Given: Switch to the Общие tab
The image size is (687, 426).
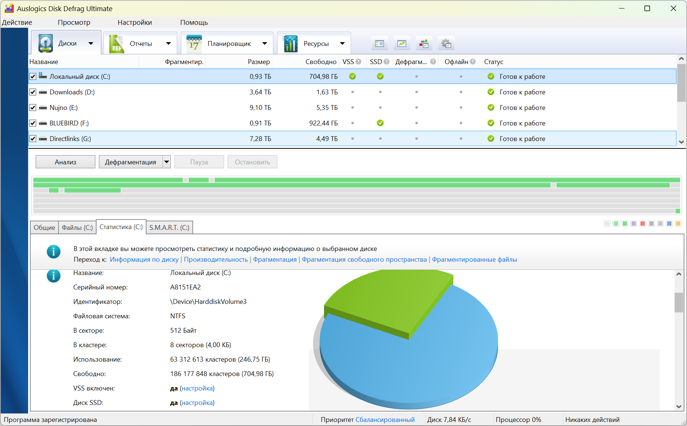Looking at the screenshot, I should (x=44, y=227).
